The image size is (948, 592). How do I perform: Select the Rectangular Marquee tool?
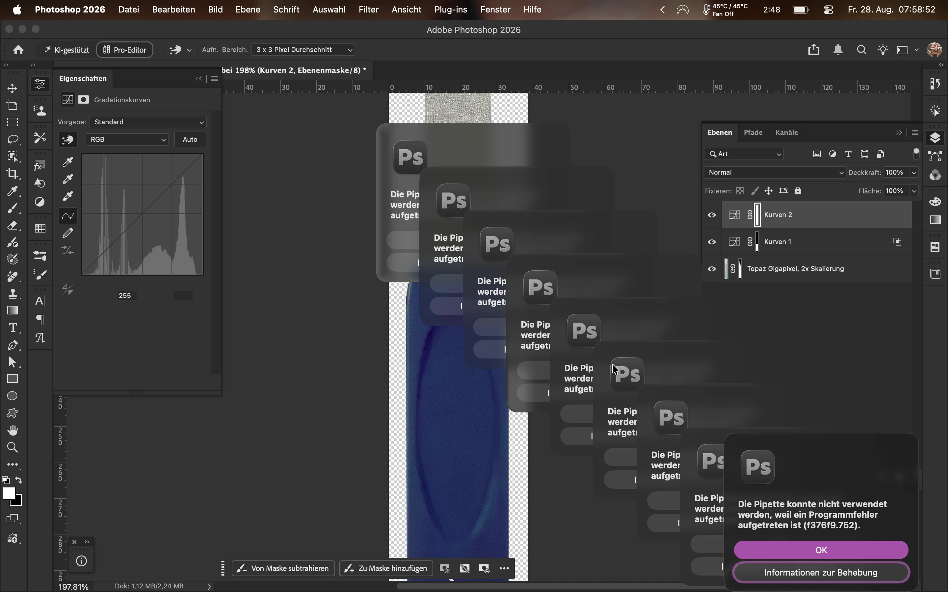click(13, 122)
